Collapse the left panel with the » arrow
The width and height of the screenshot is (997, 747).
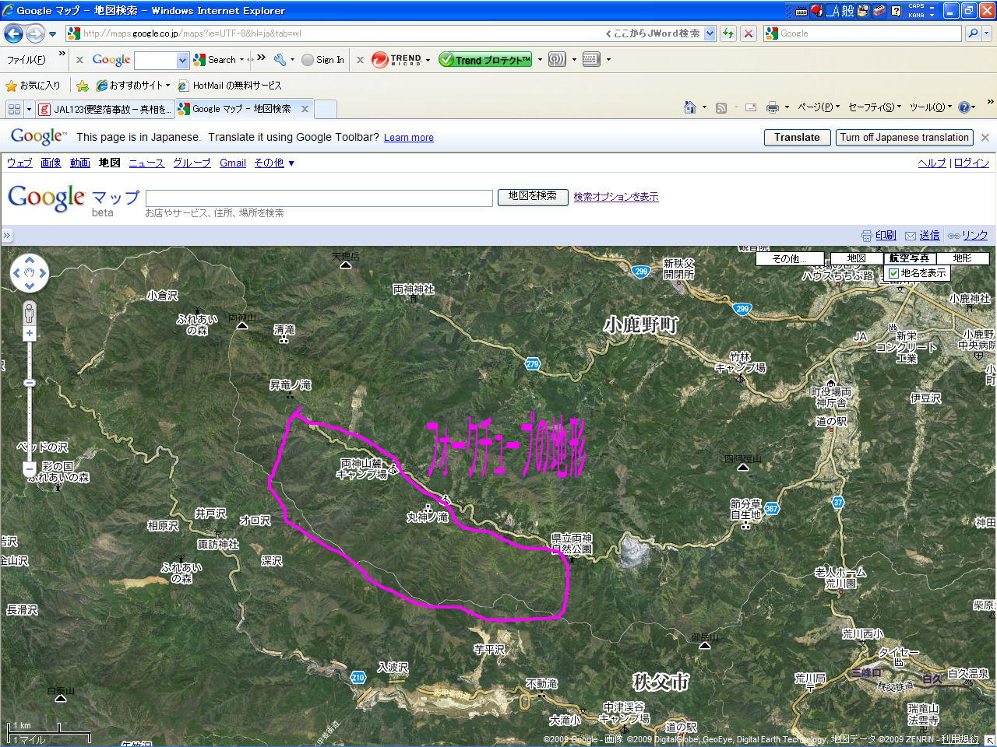7,235
